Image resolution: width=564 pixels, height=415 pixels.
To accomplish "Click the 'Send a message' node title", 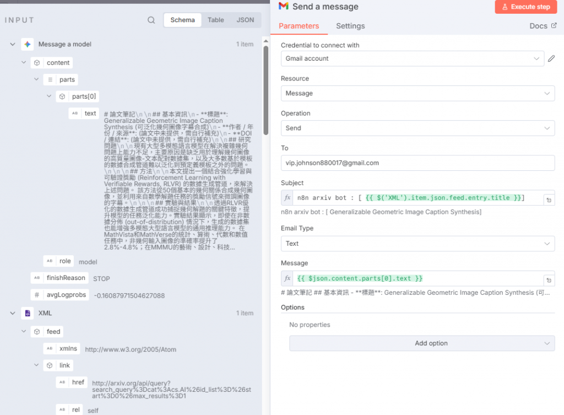I will click(326, 7).
